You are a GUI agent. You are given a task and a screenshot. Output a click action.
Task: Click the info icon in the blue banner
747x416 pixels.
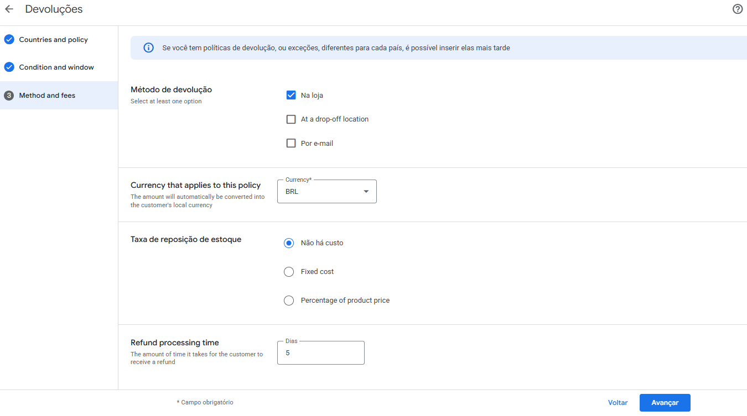click(148, 48)
